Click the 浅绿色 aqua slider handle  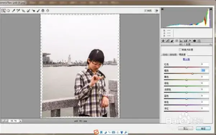click(x=186, y=92)
